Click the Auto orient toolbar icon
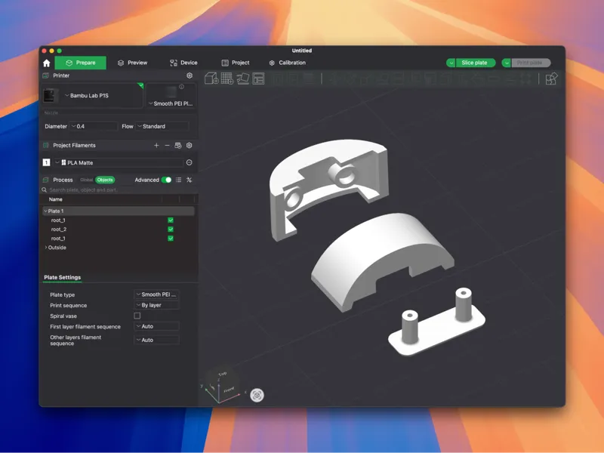604x453 pixels. [242, 79]
